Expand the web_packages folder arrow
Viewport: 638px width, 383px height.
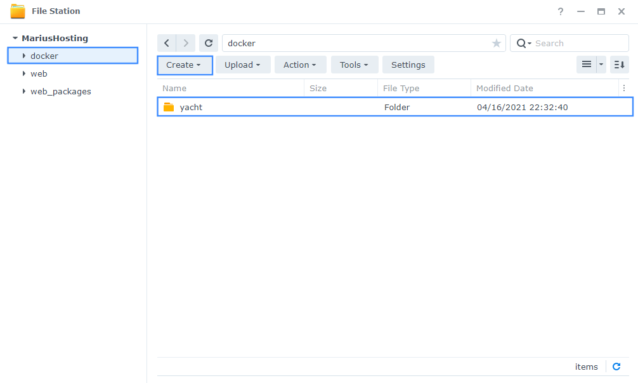point(24,91)
